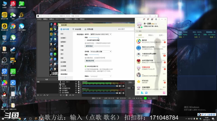217x121 pixels.
Task: Open the 腾讯QQ desktop icon
Action: (x=5, y=95)
